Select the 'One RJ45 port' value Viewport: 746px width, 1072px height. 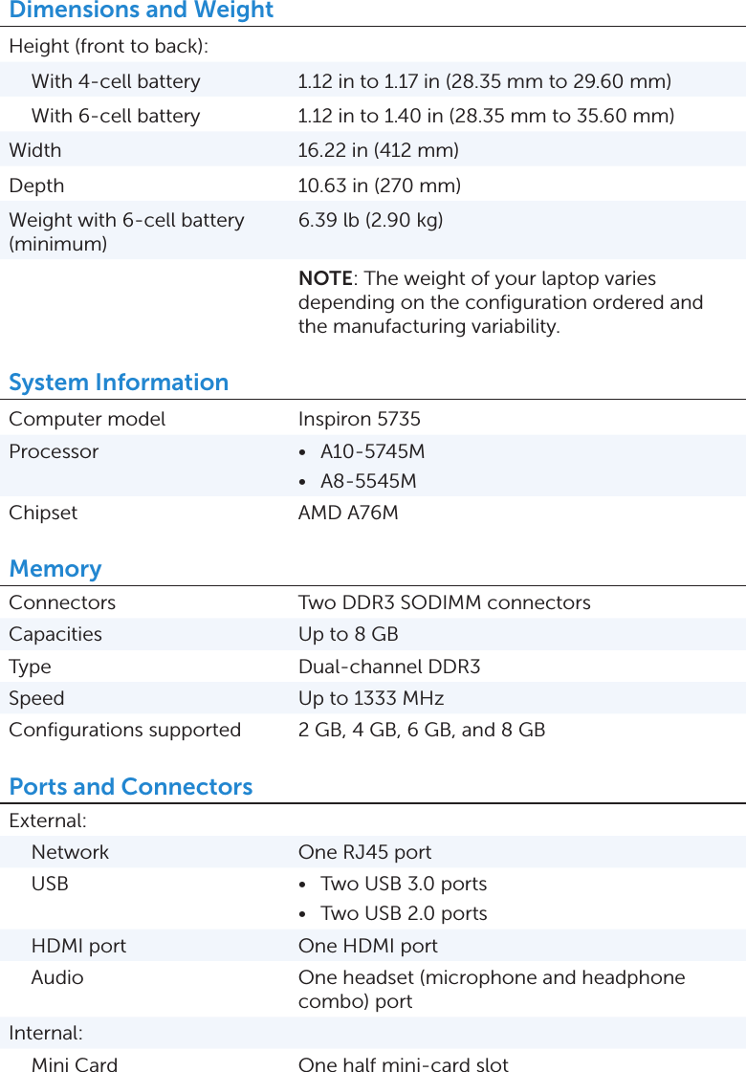point(365,852)
